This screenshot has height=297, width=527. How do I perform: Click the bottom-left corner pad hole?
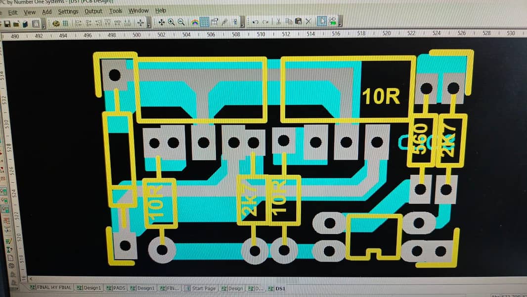coord(125,246)
